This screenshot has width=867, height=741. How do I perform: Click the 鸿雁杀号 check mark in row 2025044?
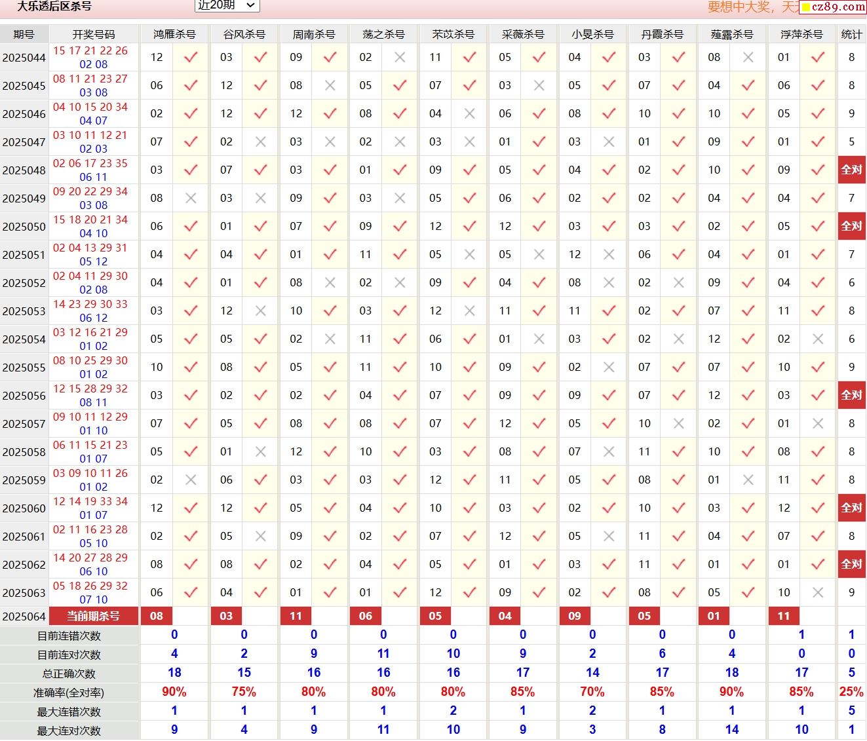[x=191, y=58]
